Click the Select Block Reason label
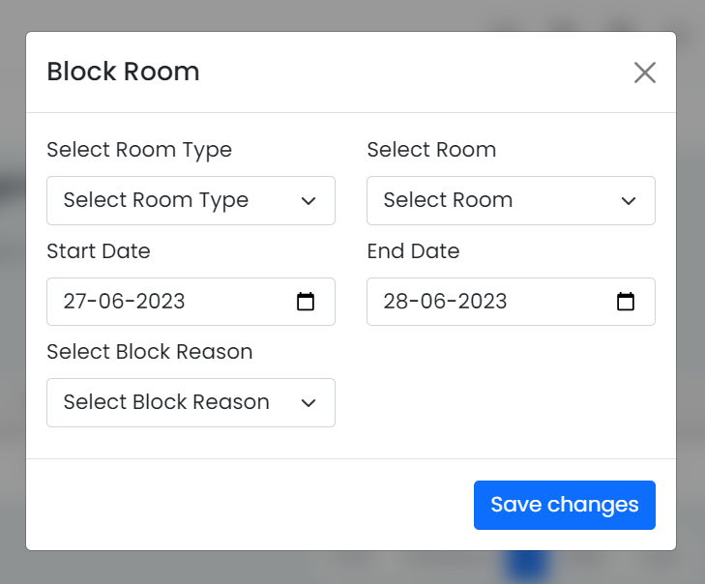 [150, 352]
